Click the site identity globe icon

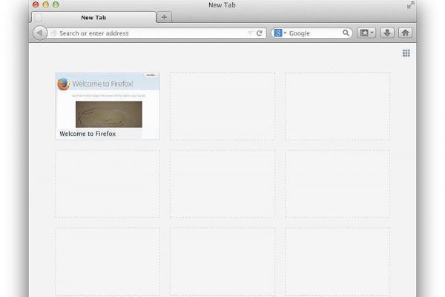[53, 33]
